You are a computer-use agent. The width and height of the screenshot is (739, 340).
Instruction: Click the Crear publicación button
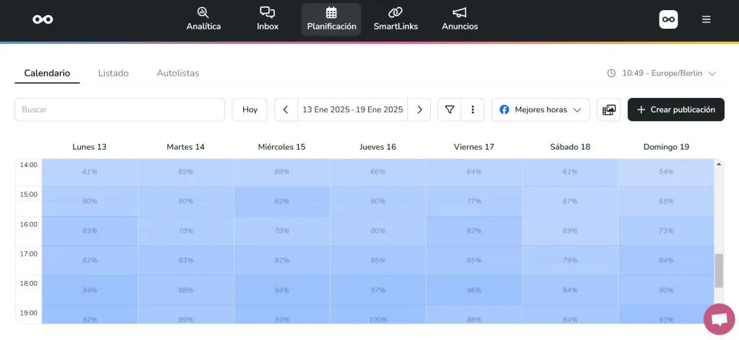click(x=675, y=109)
